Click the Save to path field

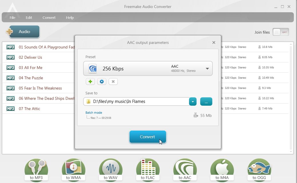click(x=136, y=101)
